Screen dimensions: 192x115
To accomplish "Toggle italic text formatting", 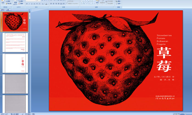I will [x=29, y=4].
